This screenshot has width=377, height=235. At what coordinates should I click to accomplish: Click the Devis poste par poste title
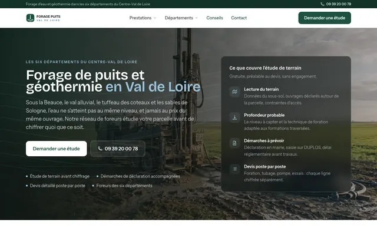265,166
